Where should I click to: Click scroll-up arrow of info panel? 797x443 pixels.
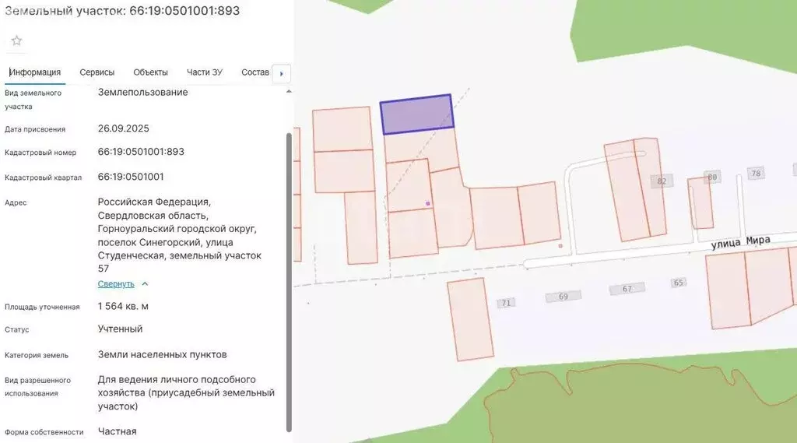tap(290, 92)
